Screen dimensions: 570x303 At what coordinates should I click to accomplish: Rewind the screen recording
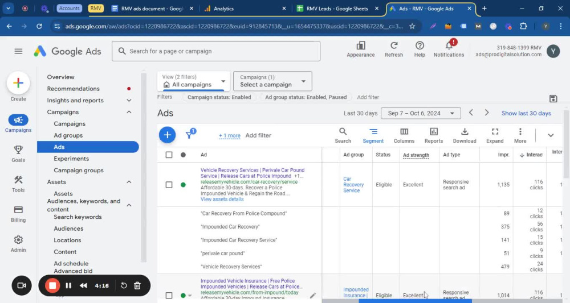[x=83, y=285]
